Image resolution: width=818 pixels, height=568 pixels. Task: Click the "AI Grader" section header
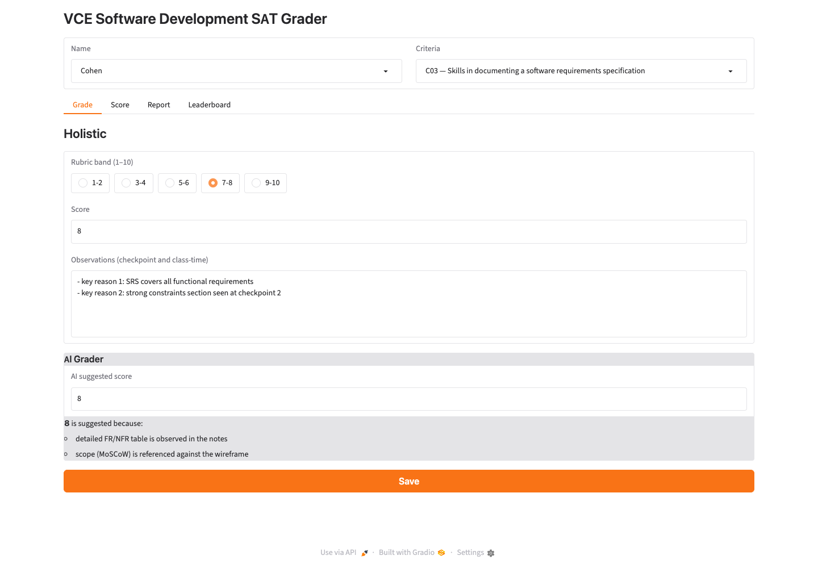tap(84, 360)
